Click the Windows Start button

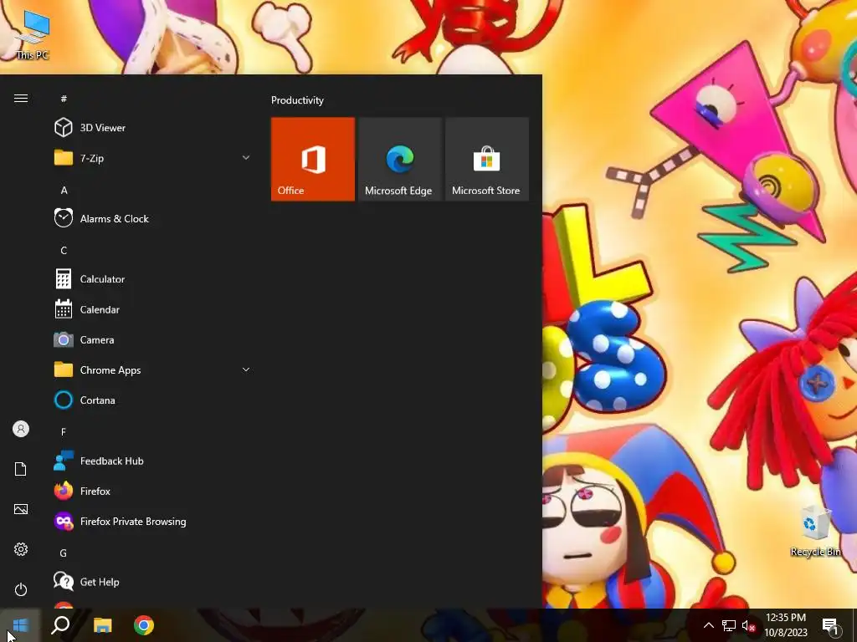pos(20,625)
